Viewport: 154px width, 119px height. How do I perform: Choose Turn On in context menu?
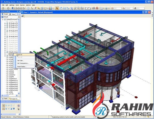(x=24, y=55)
